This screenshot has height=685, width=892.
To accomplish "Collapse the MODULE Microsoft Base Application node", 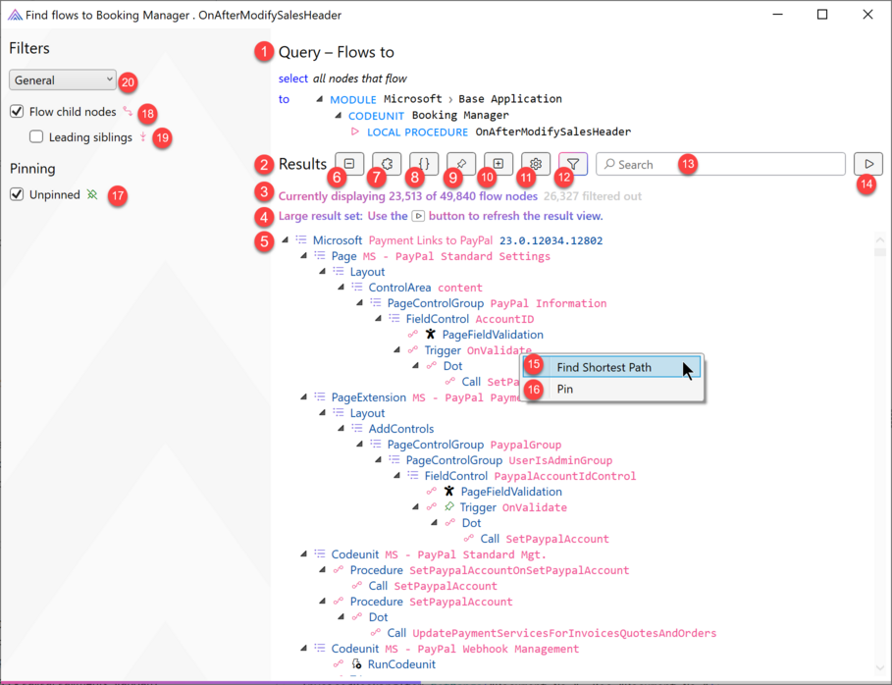I will [320, 99].
